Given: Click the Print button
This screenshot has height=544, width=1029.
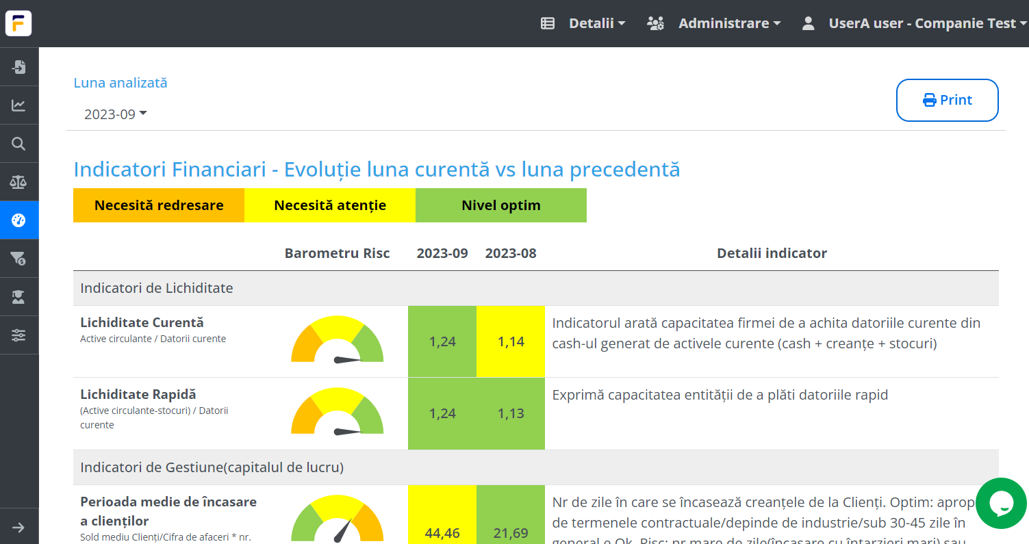Looking at the screenshot, I should click(x=947, y=101).
